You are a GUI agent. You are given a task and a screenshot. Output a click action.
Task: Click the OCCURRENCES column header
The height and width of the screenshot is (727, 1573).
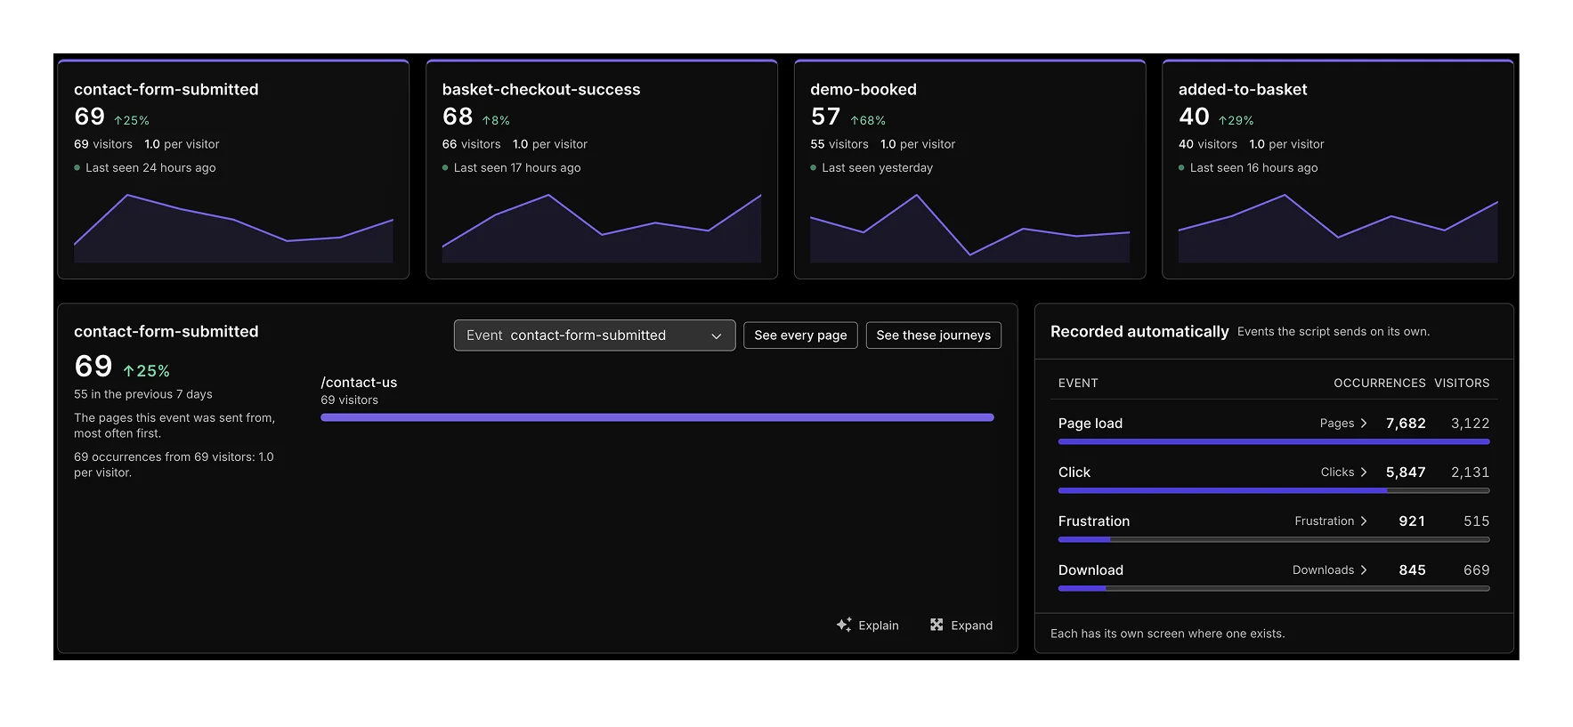pos(1379,384)
